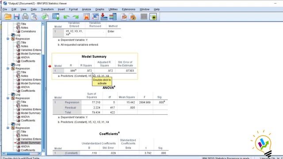Click the ANOVA table title
283x159 pixels.
[109, 87]
